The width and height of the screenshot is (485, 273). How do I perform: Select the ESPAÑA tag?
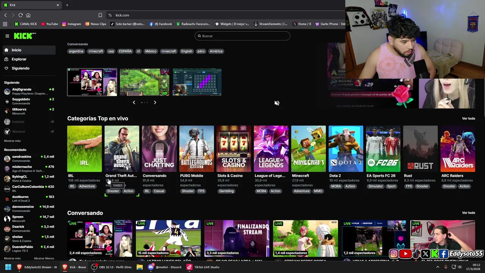[x=125, y=51]
